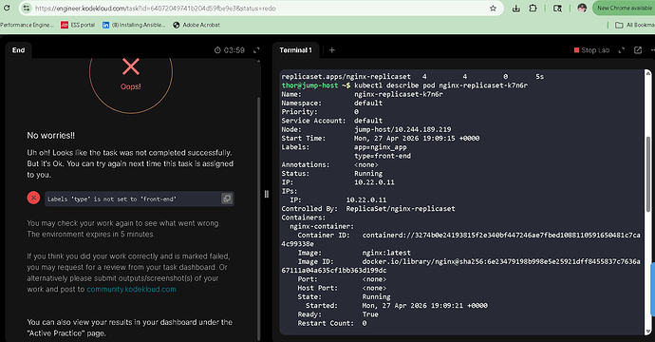Screen dimensions: 655x342
Task: Click New Chrome available button
Action: pos(624,8)
